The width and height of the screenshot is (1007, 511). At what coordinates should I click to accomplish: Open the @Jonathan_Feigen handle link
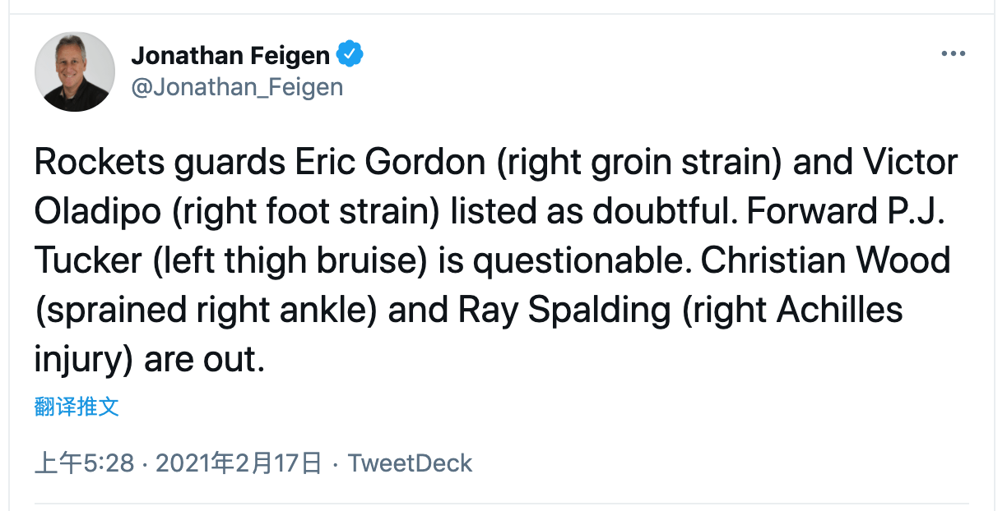237,88
